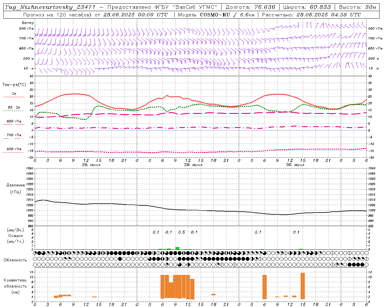This screenshot has height=307, width=384.
Task: Click the Осадки label
Action: (x=15, y=236)
